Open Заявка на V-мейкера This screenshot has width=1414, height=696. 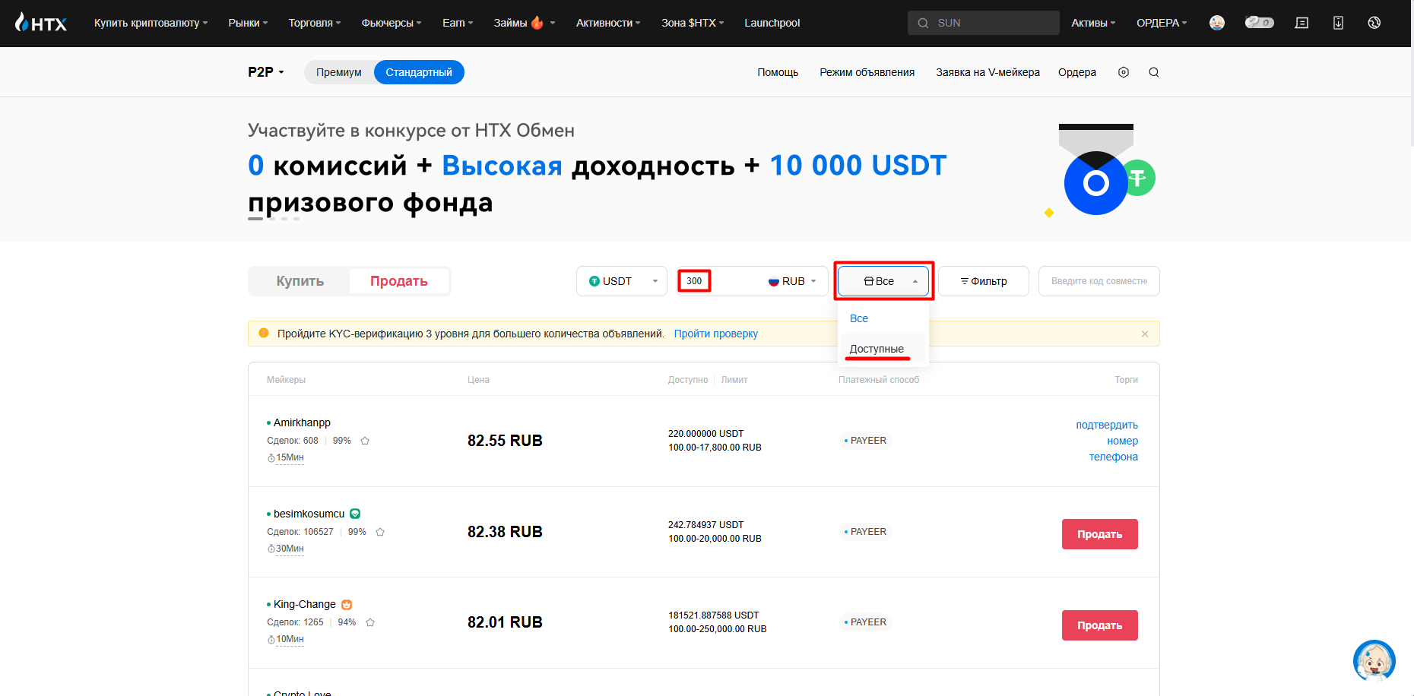coord(988,72)
